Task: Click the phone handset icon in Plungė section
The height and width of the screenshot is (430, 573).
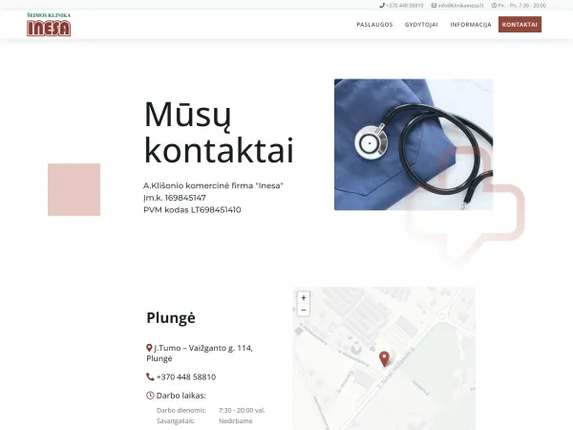Action: [150, 376]
